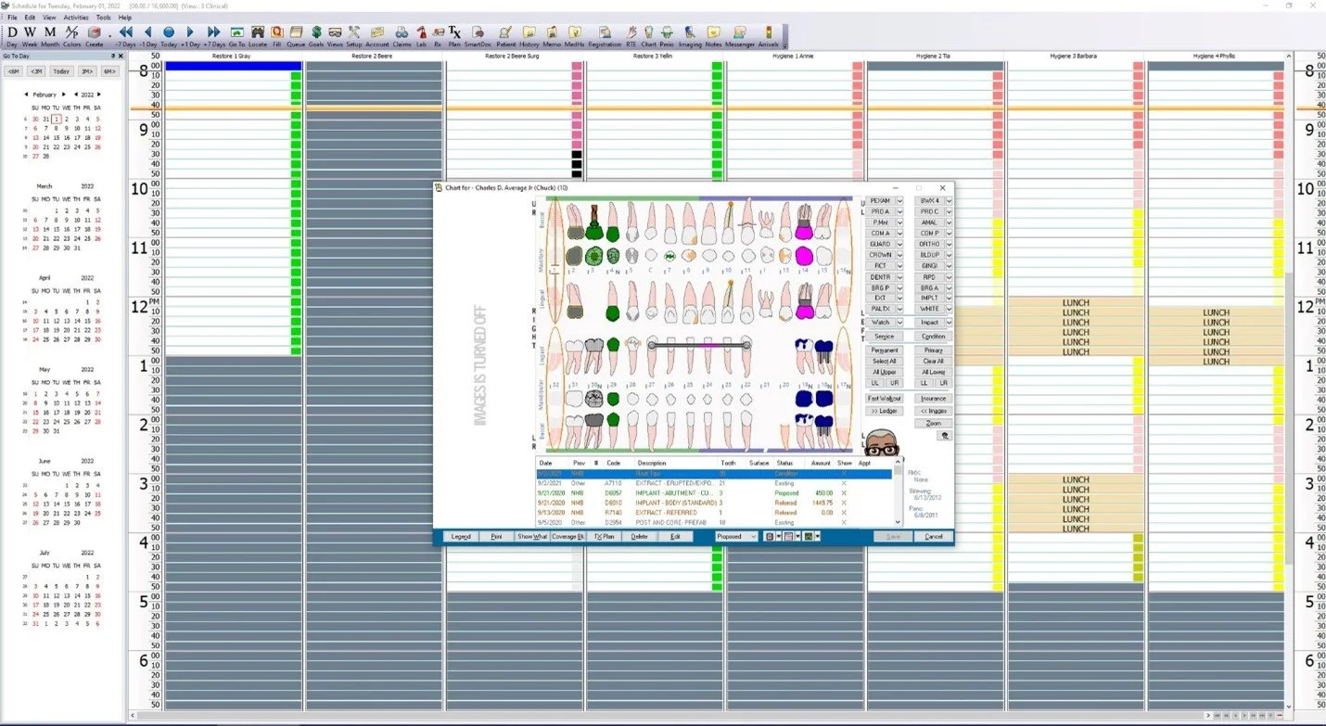1326x726 pixels.
Task: Toggle the Permanent teeth view
Action: point(885,350)
